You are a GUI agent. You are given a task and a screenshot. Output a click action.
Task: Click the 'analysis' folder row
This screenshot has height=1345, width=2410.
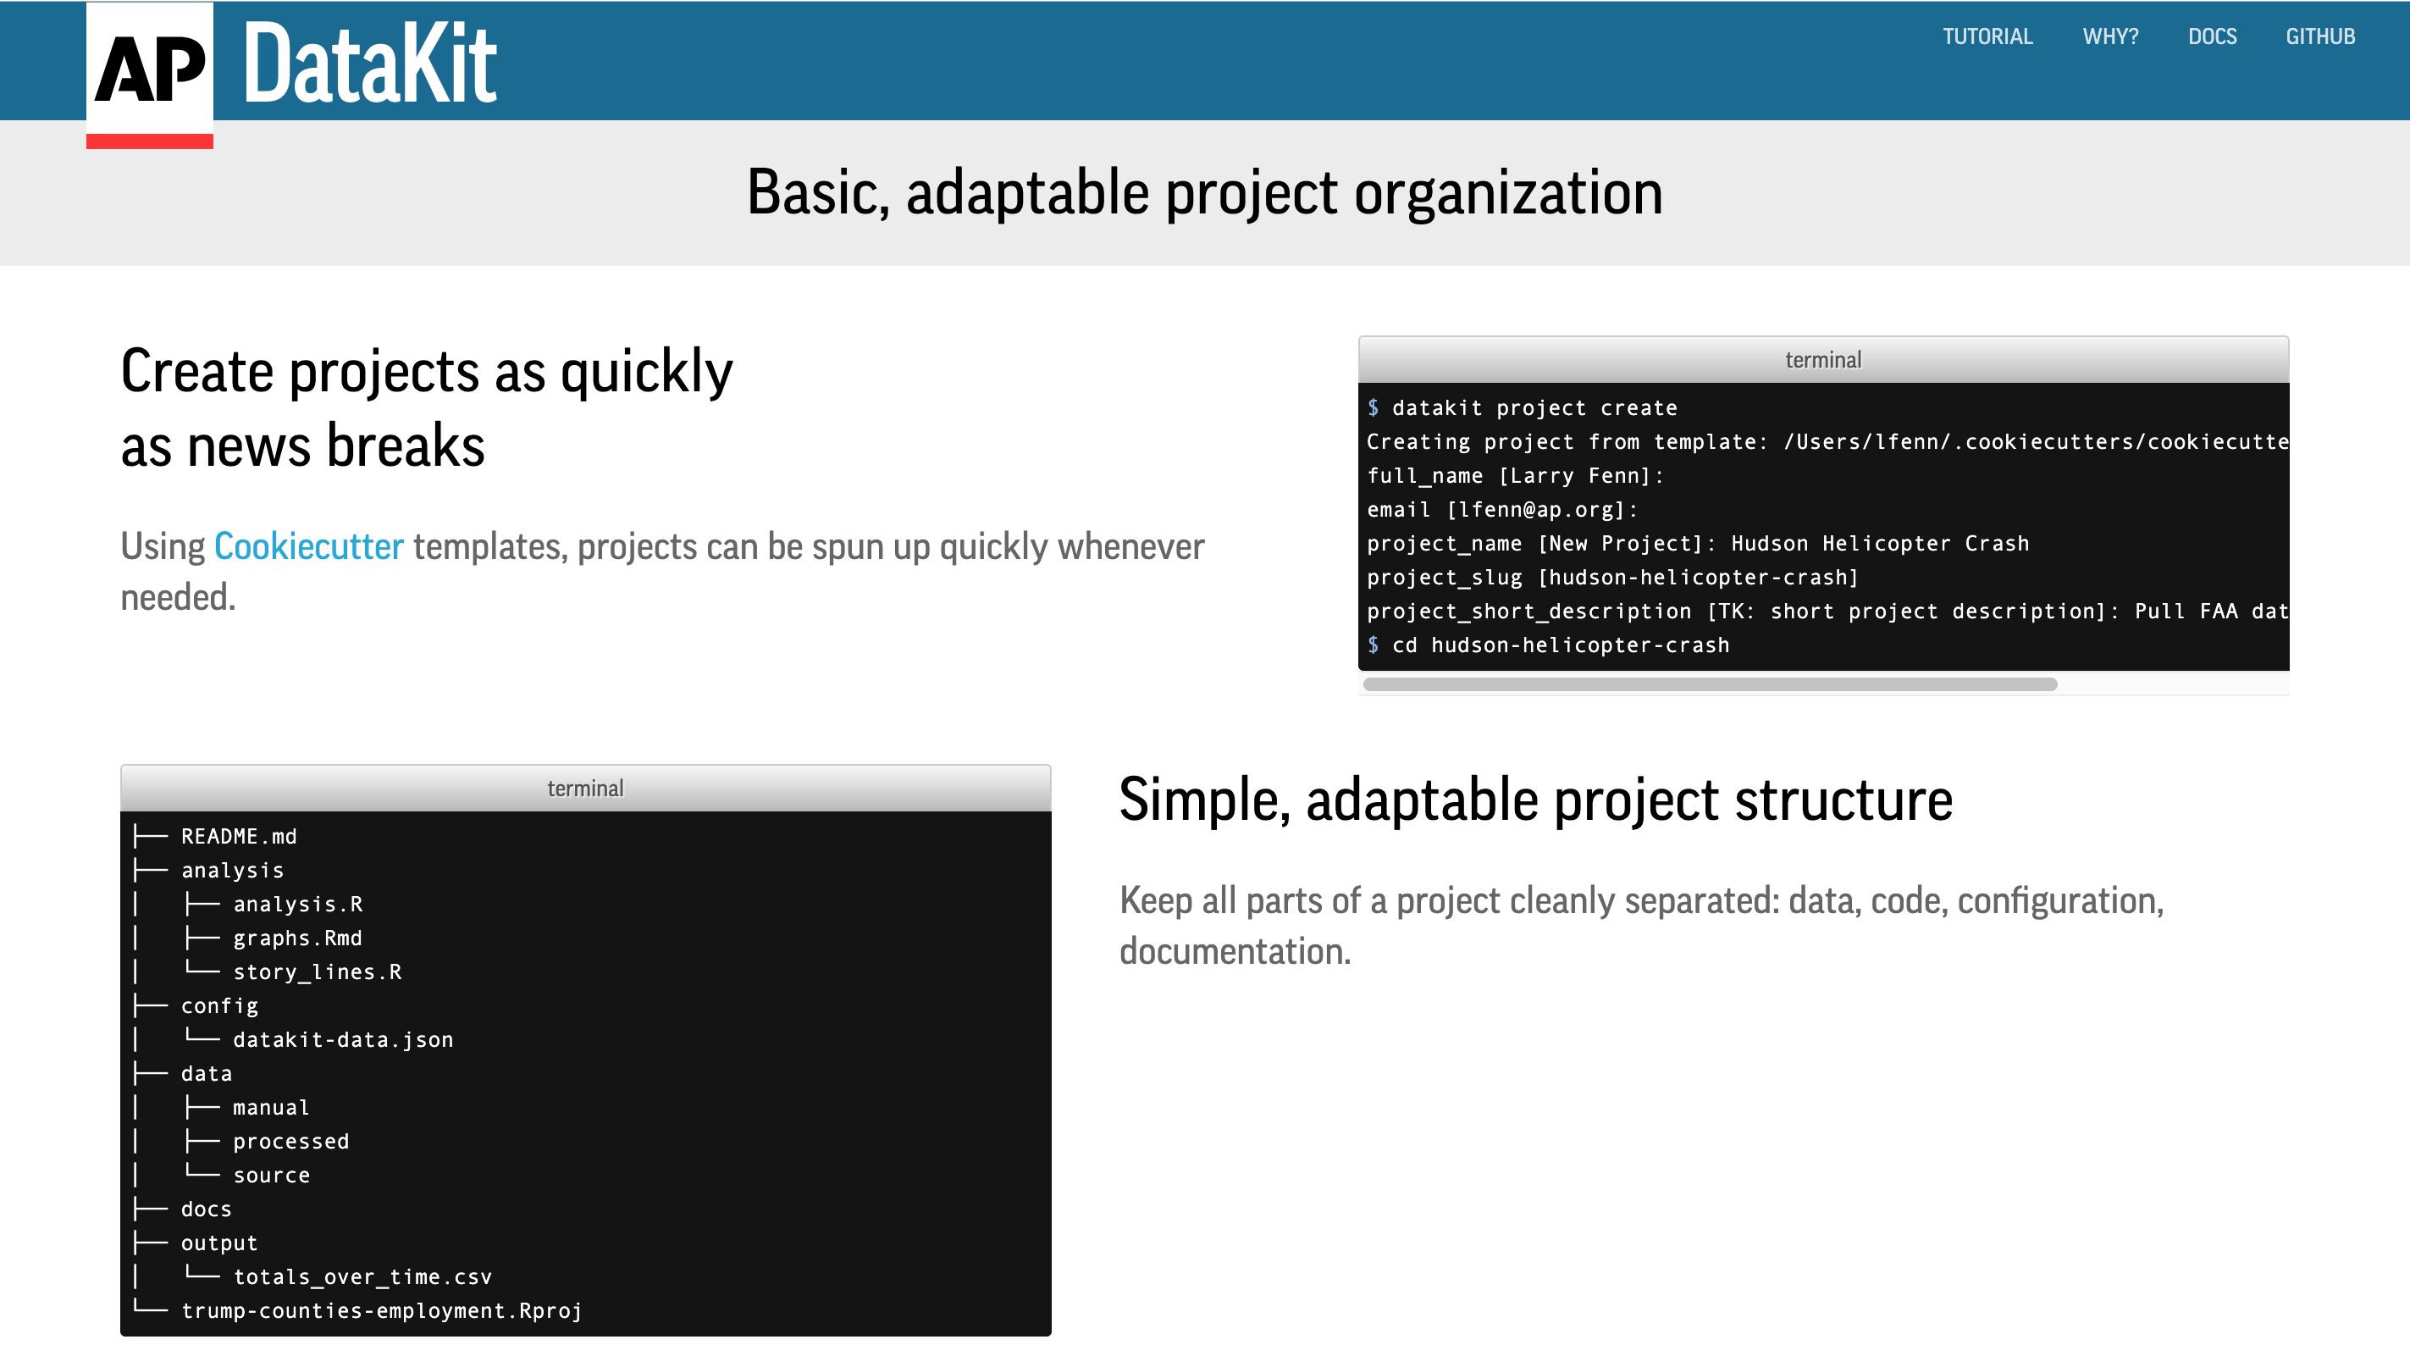232,870
